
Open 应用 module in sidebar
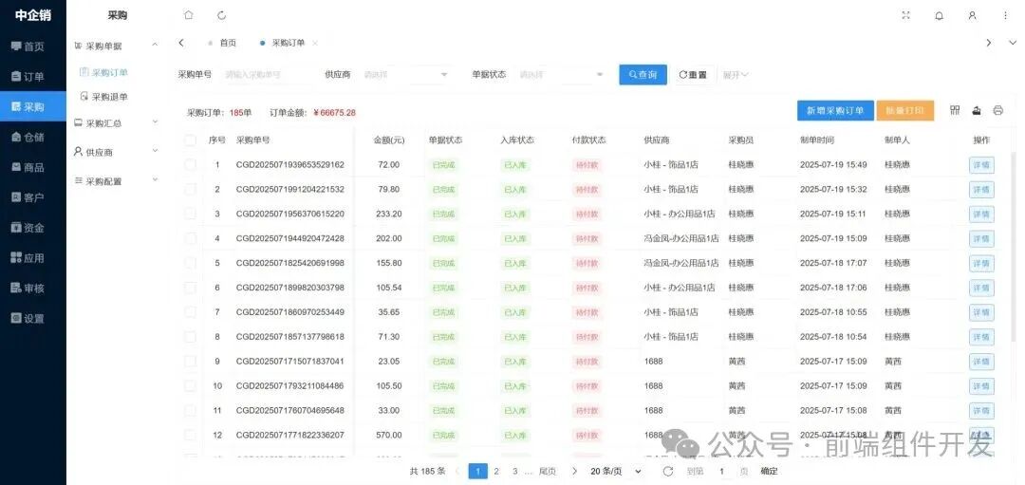tap(32, 258)
